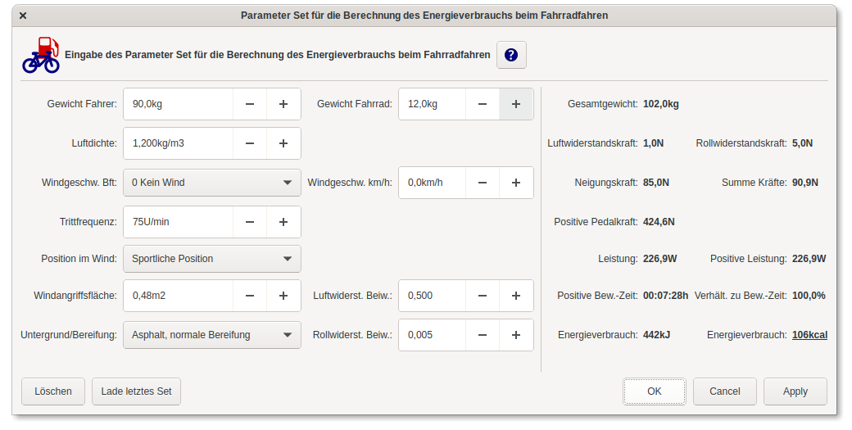Viewport: 852px width, 430px height.
Task: Expand the Position im Wind dropdown
Action: (211, 259)
